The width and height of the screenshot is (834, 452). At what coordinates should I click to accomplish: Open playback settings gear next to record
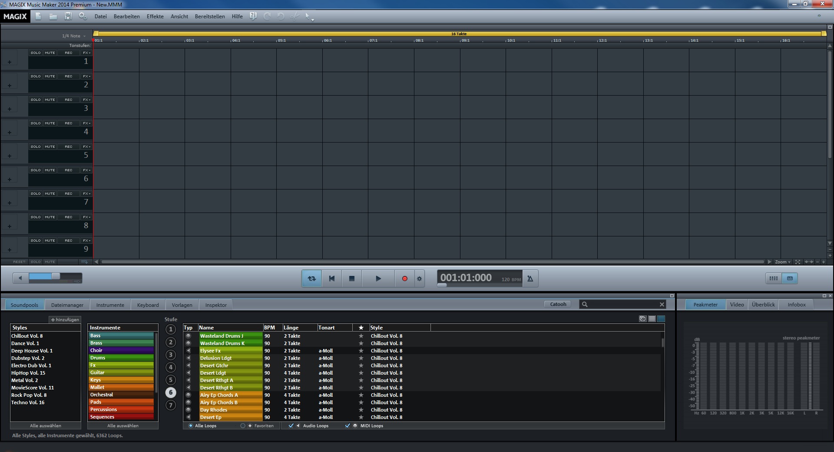[419, 279]
